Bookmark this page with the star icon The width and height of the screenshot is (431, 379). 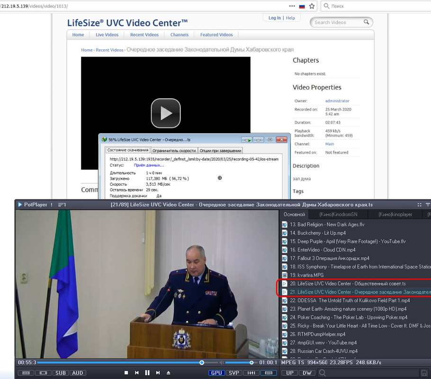point(312,6)
